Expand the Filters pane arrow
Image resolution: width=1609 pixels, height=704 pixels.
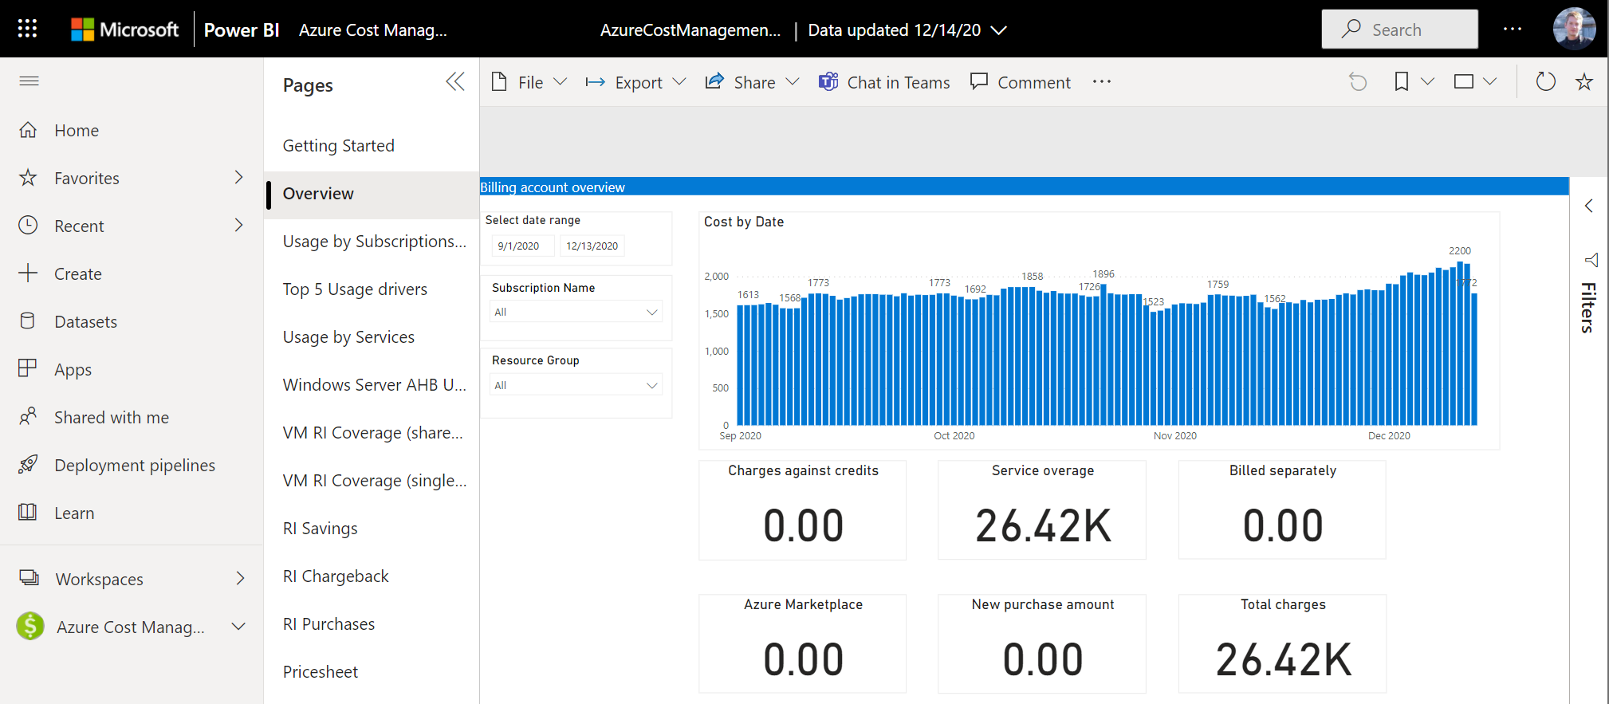1589,206
